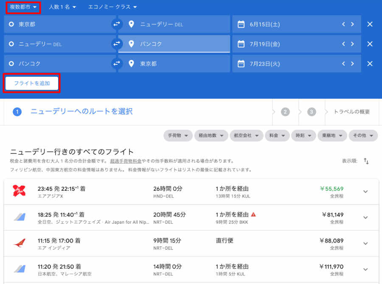Click the 26時間 0分 duration text
The height and width of the screenshot is (284, 382).
point(168,189)
